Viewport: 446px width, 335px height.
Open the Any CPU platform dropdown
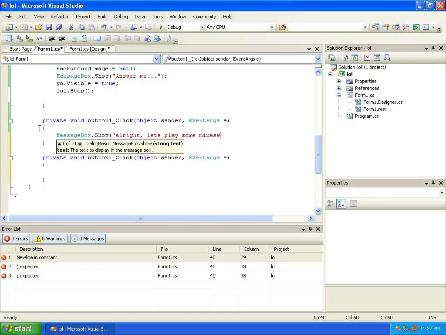[x=272, y=27]
